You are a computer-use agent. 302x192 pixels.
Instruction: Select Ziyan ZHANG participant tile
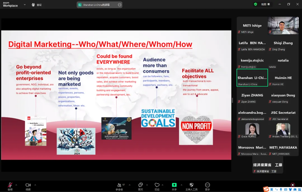click(252, 95)
